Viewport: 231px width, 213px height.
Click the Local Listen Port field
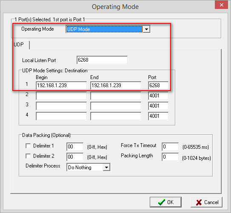pos(102,60)
